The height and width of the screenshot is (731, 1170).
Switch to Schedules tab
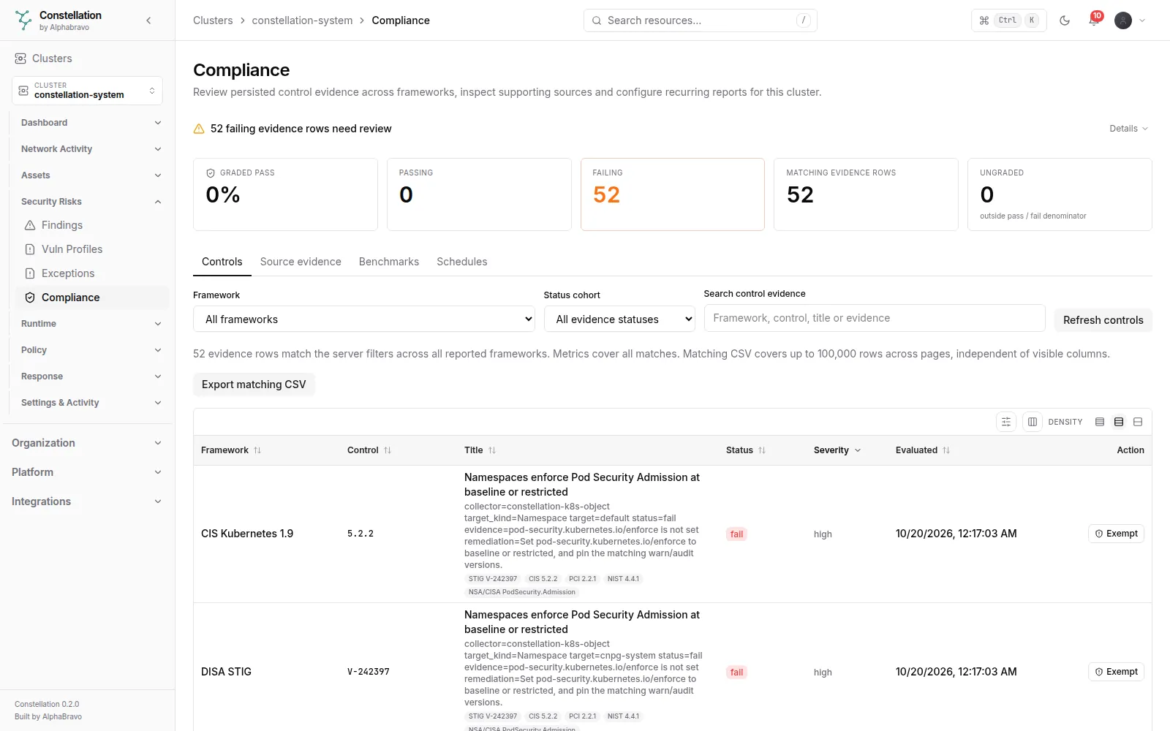462,262
